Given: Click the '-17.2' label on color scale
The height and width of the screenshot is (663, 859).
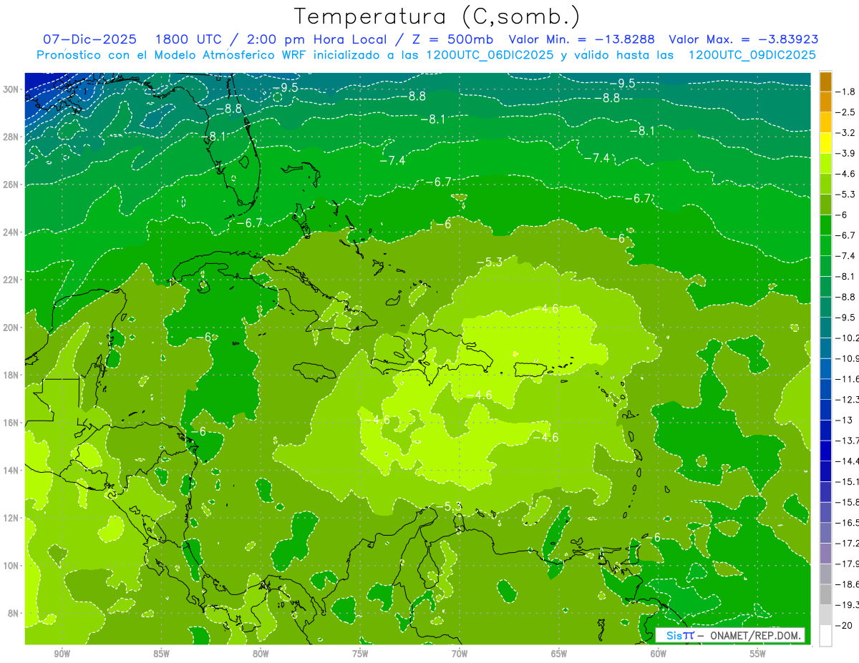Looking at the screenshot, I should [848, 543].
